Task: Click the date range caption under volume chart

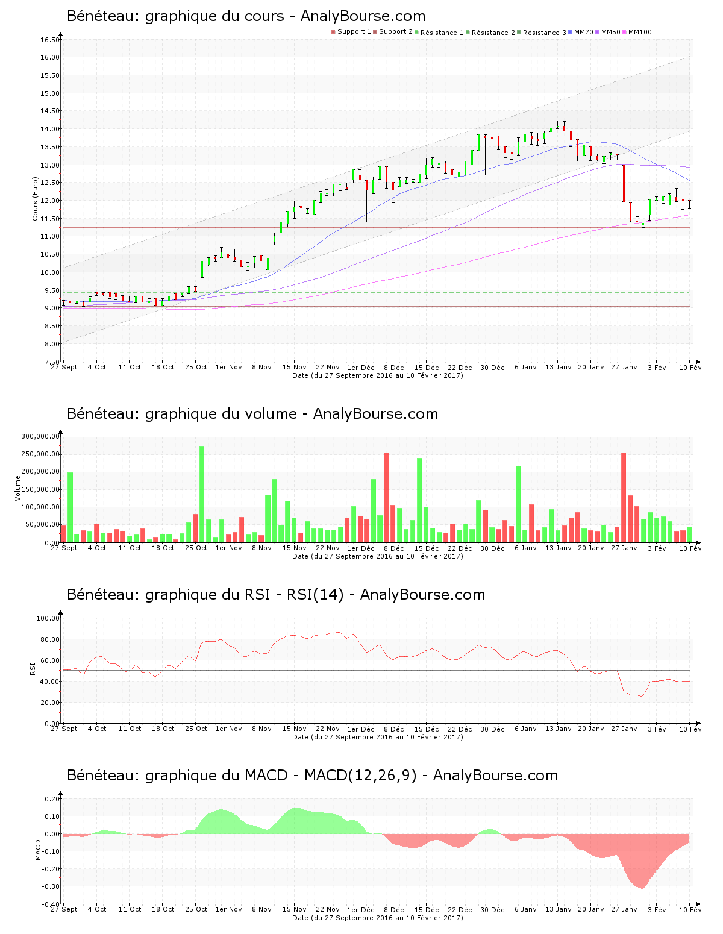Action: [378, 556]
